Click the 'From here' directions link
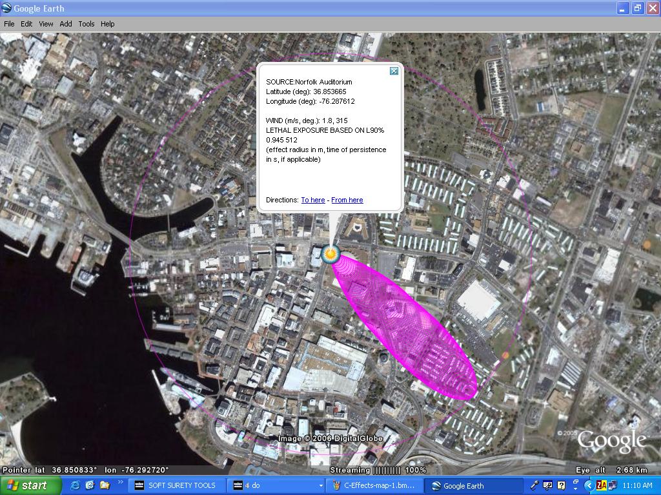Viewport: 661px width, 495px height. pos(347,200)
